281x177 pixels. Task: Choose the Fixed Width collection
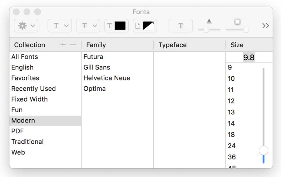pos(29,99)
